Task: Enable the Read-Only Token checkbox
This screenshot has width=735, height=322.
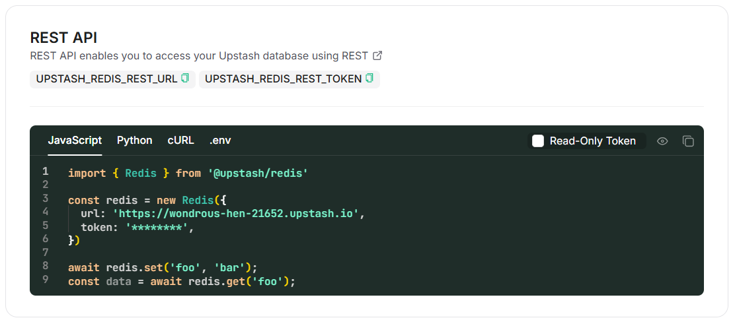Action: pyautogui.click(x=538, y=141)
